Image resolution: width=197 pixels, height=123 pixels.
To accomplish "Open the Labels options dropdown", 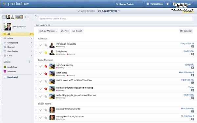I will pos(30,62).
